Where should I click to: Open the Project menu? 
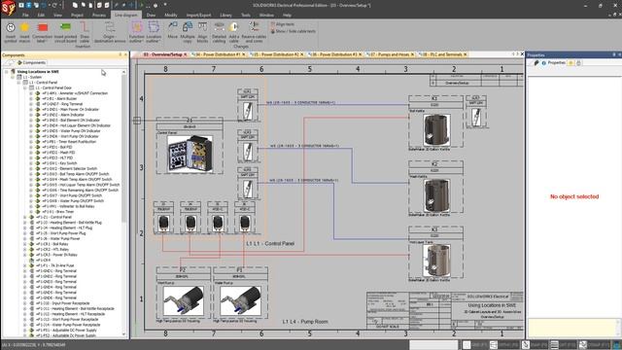77,16
